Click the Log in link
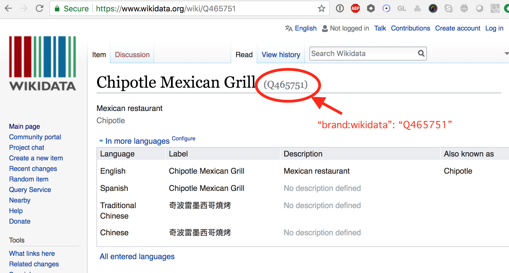The width and height of the screenshot is (509, 273). tap(494, 28)
